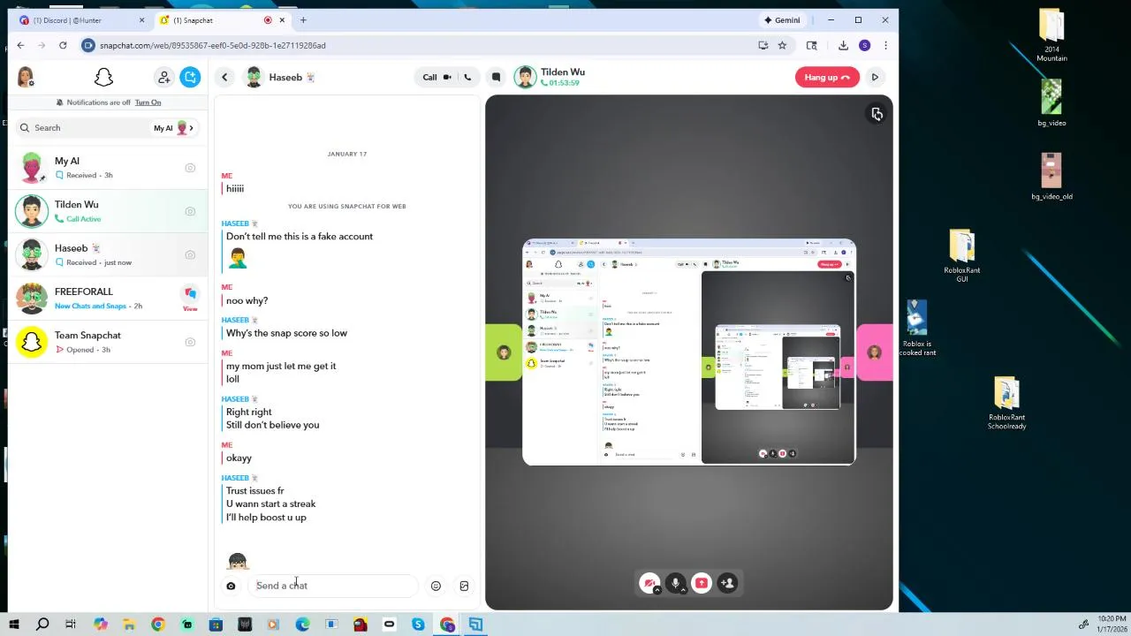Viewport: 1131px width, 636px height.
Task: Open the chat bubble icon beside Tilden Wu
Action: 496,78
